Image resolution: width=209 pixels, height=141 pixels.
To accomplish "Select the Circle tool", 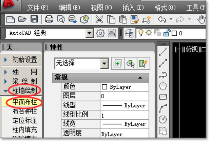I will coord(163,119).
